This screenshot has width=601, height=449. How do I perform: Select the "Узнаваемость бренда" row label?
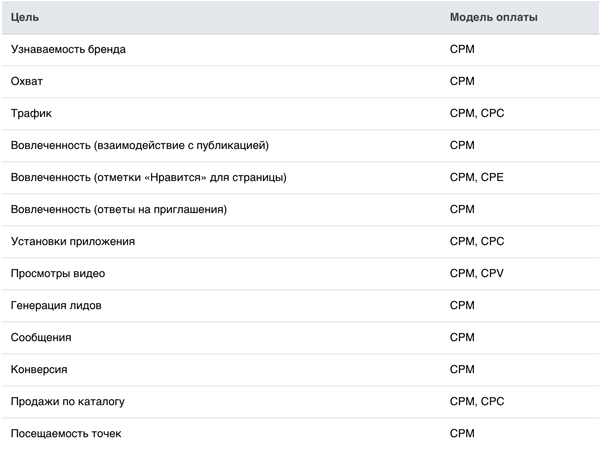coord(68,49)
